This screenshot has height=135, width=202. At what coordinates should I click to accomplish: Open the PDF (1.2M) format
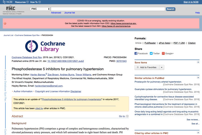[179, 43]
